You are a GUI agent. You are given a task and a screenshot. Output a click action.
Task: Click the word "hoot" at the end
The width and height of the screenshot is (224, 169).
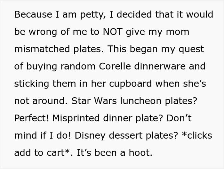pos(139,152)
